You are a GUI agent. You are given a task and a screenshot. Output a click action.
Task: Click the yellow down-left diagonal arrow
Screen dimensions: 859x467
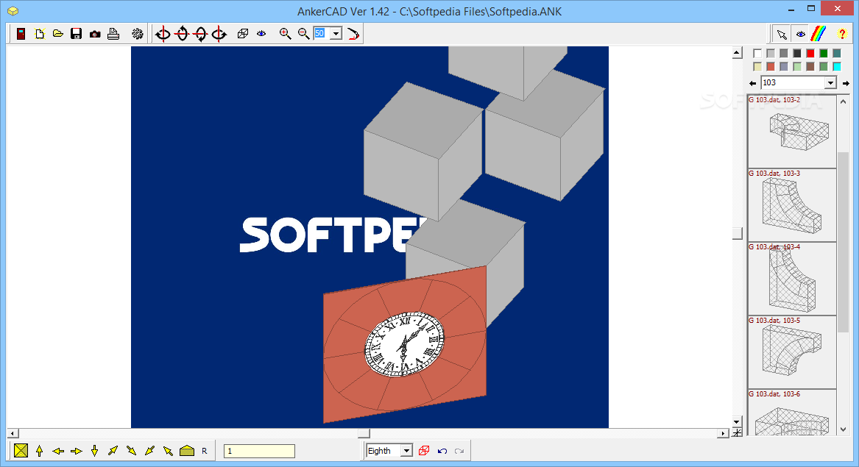149,451
